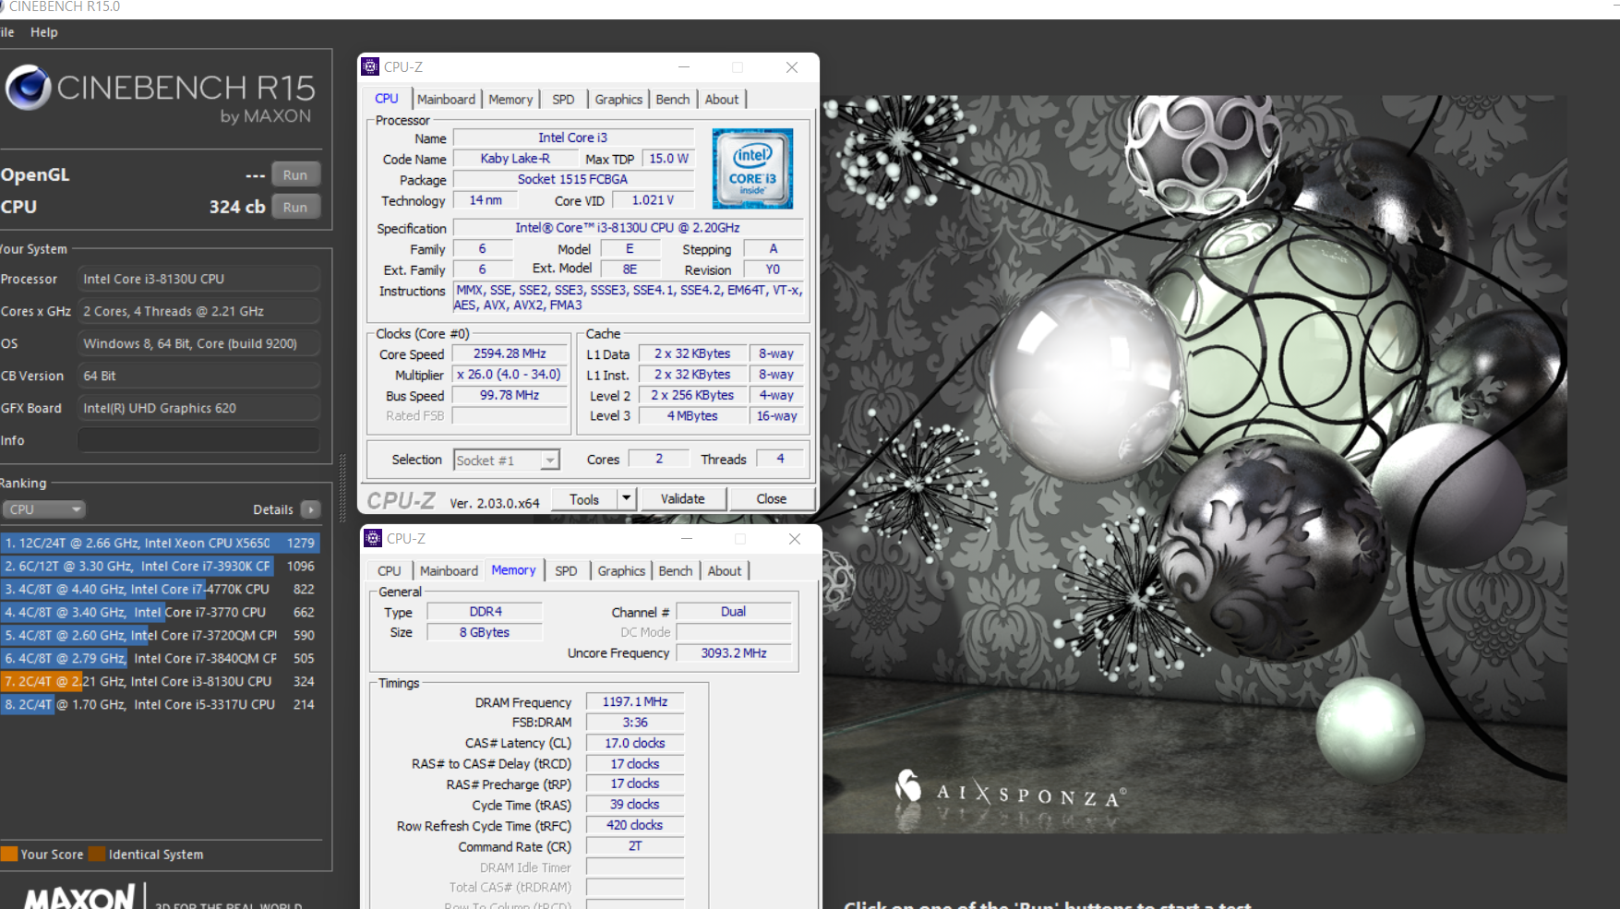Select the CPU tab in top CPU-Z window
Viewport: 1620px width, 909px height.
(387, 99)
